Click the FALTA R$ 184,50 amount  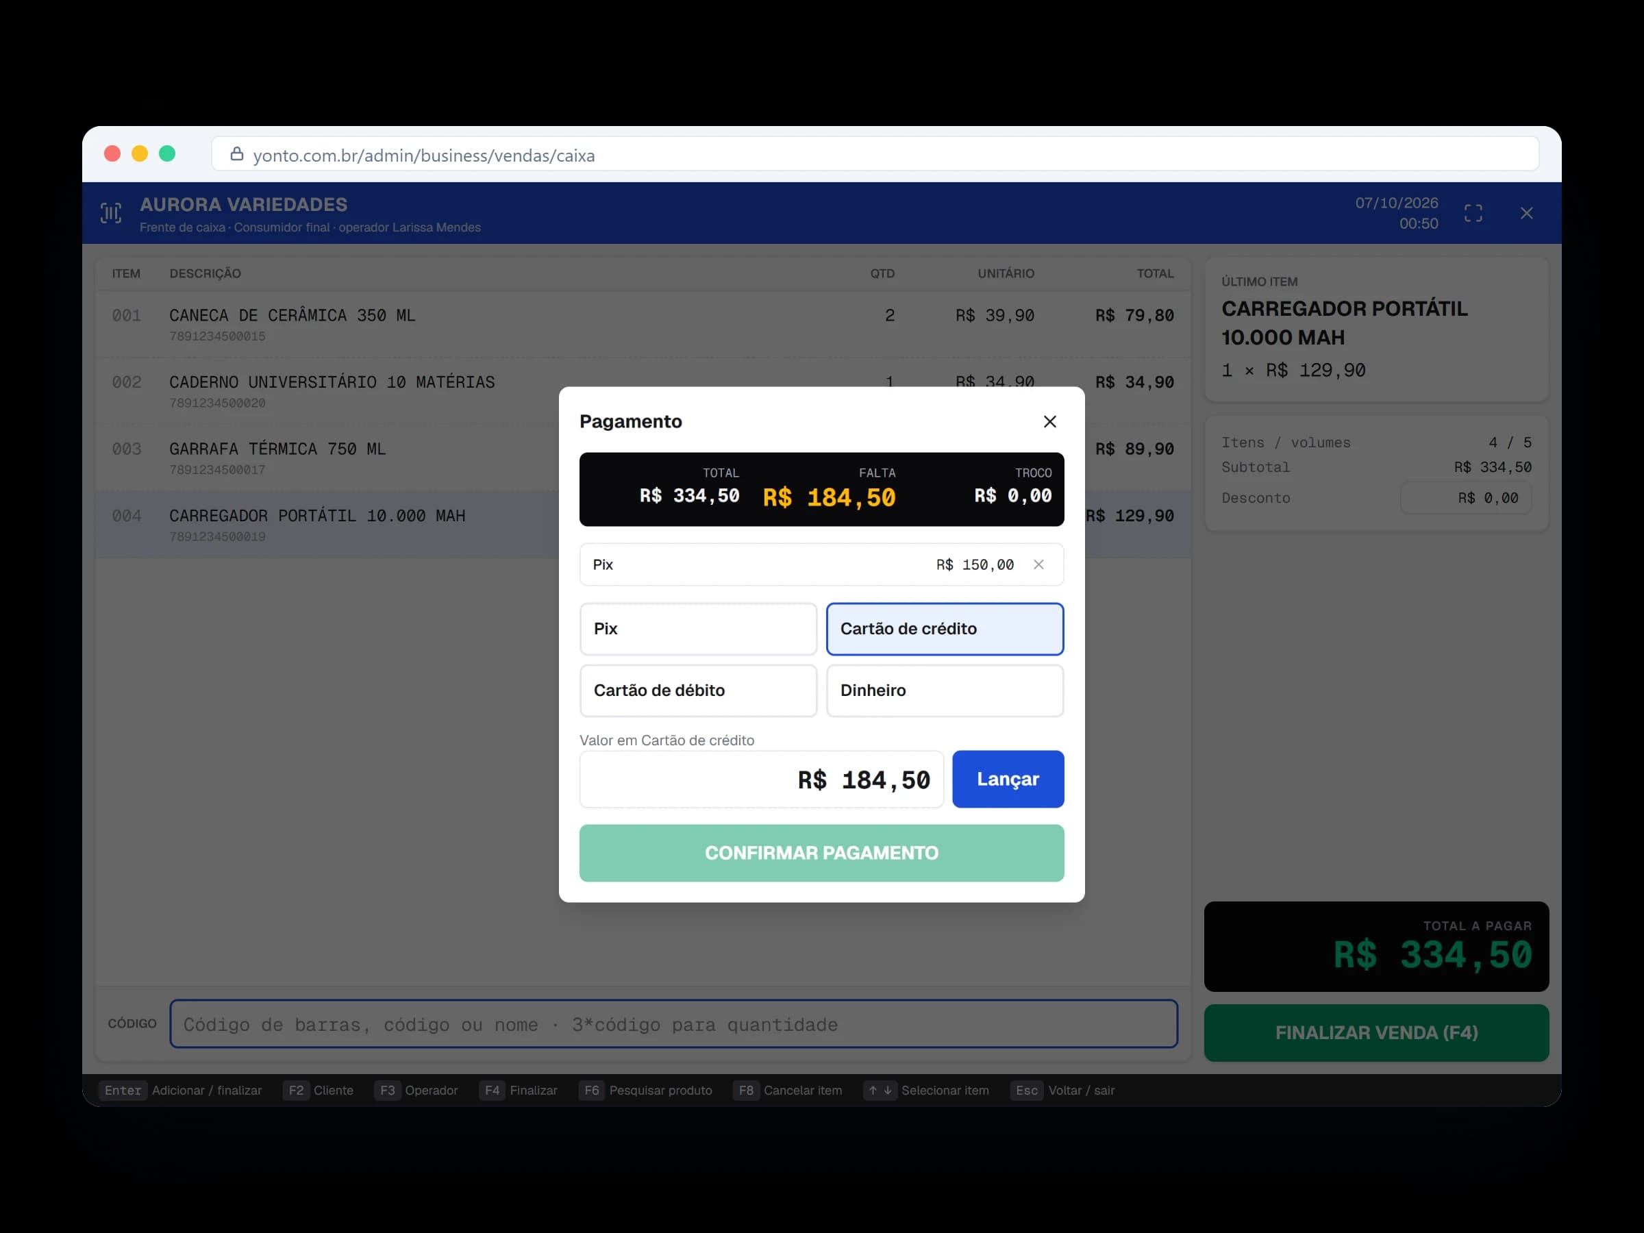point(829,497)
